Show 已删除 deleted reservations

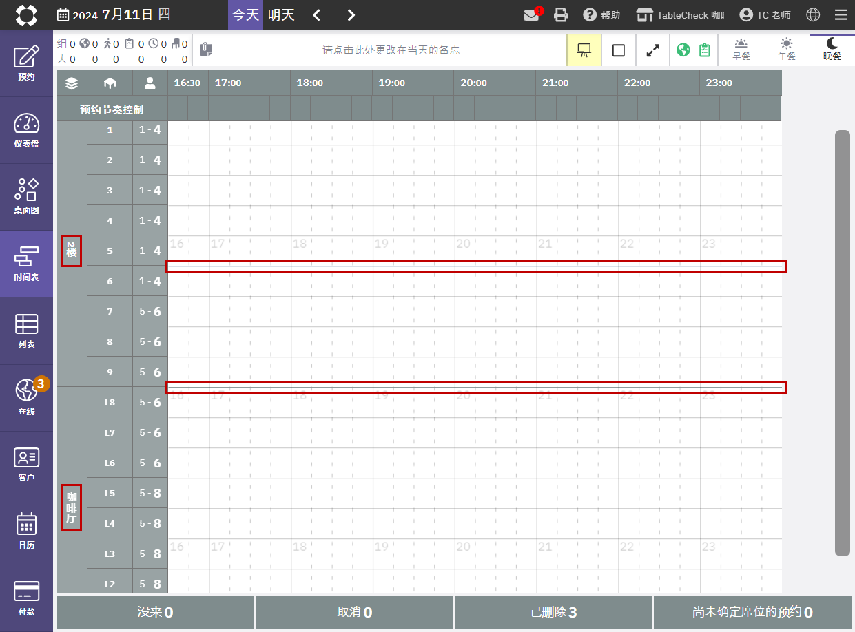pyautogui.click(x=553, y=612)
